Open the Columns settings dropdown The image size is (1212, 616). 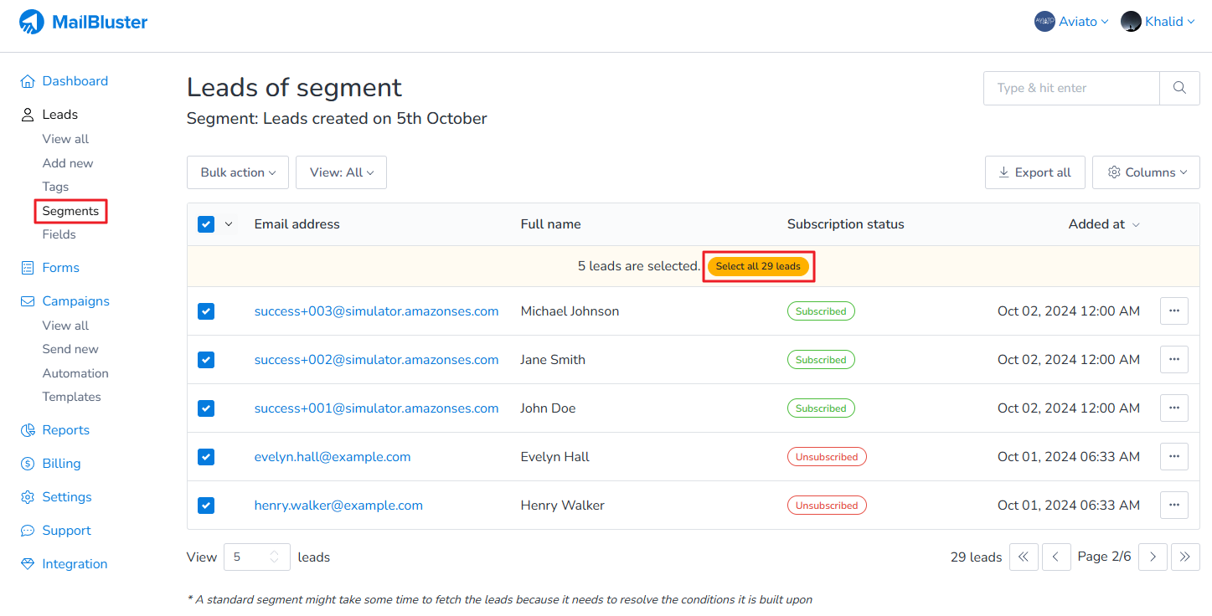[x=1146, y=172]
